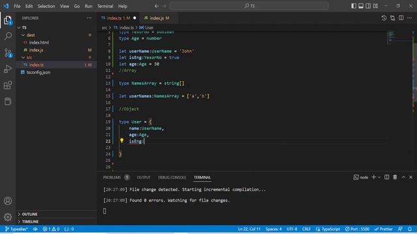Open the File menu
The height and width of the screenshot is (234, 417).
coord(17,6)
